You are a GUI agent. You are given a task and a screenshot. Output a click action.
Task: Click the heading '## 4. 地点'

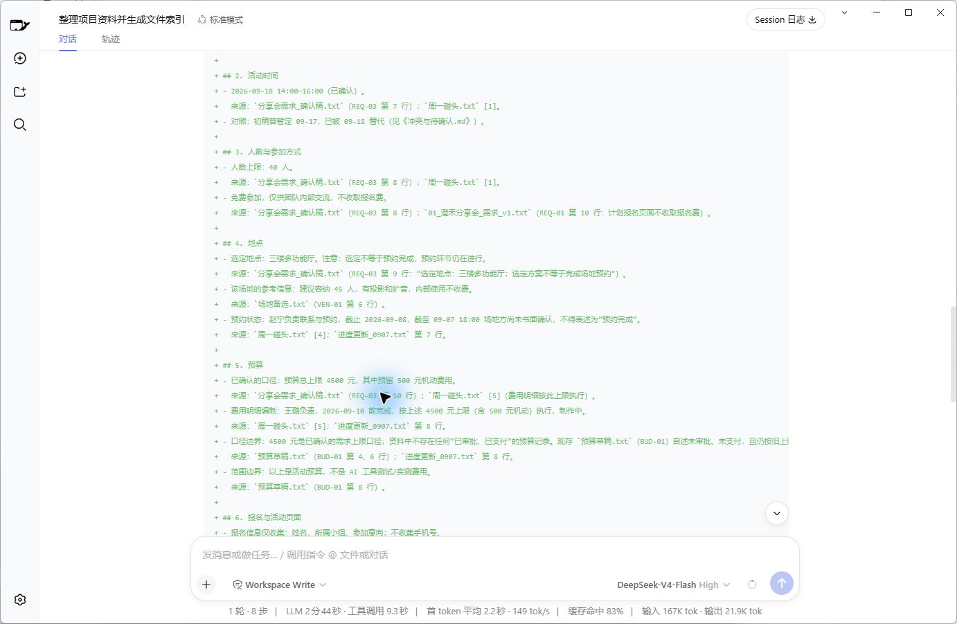[x=242, y=243]
